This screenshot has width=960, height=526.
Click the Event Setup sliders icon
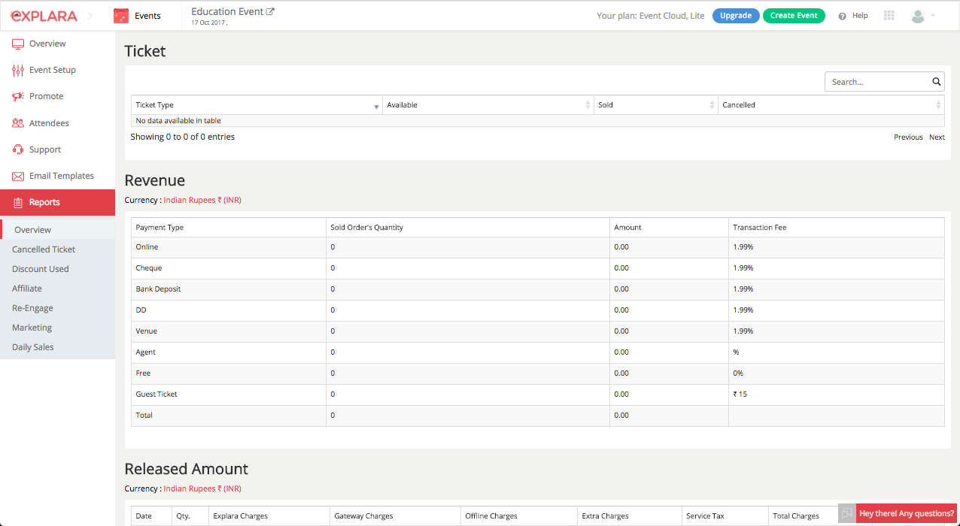coord(18,70)
